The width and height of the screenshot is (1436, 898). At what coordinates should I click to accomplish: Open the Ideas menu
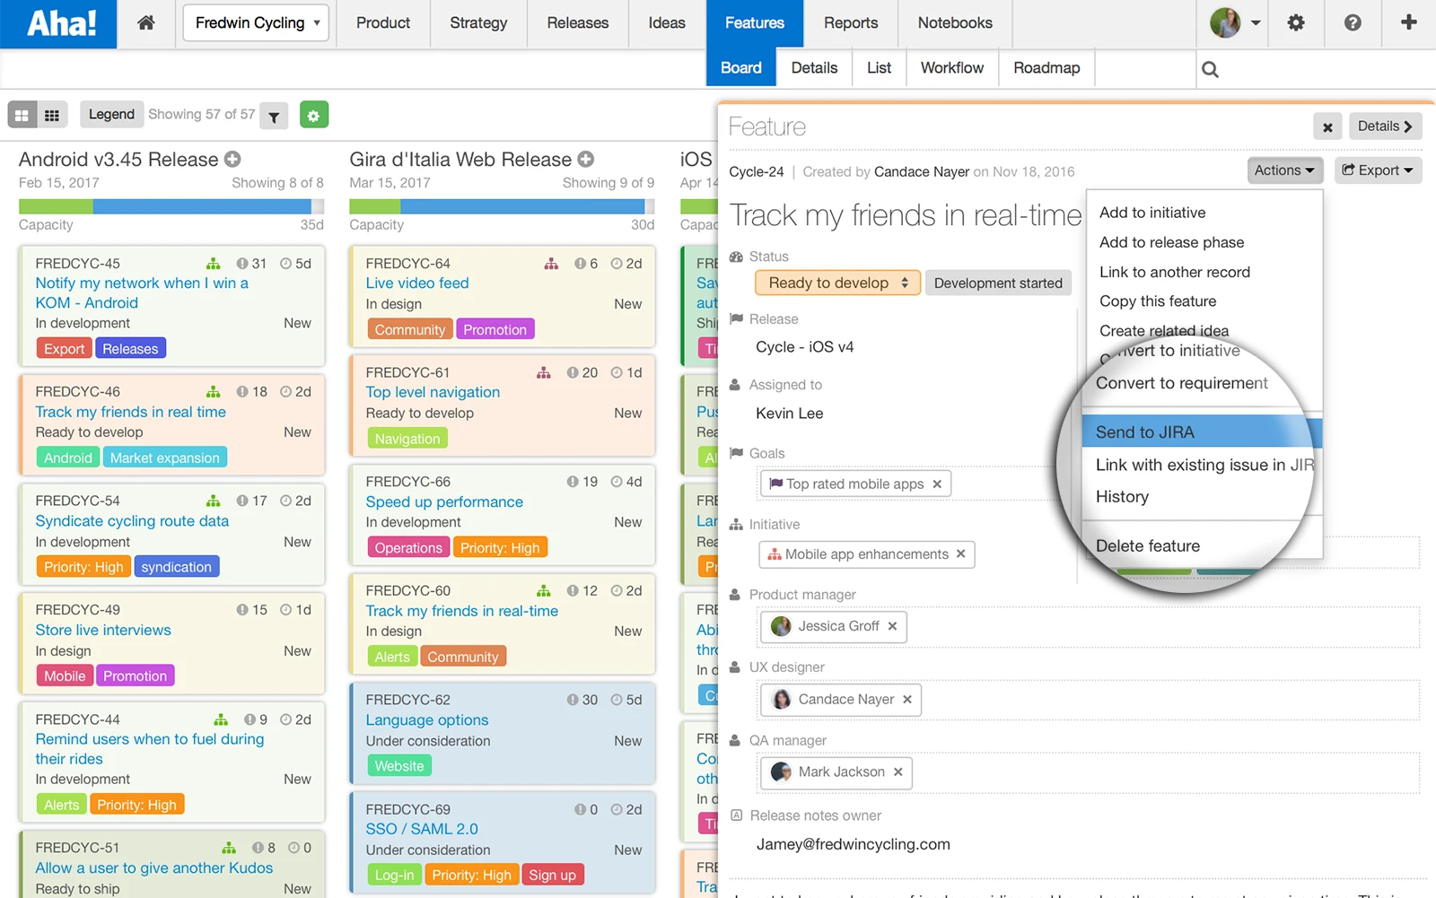(667, 23)
